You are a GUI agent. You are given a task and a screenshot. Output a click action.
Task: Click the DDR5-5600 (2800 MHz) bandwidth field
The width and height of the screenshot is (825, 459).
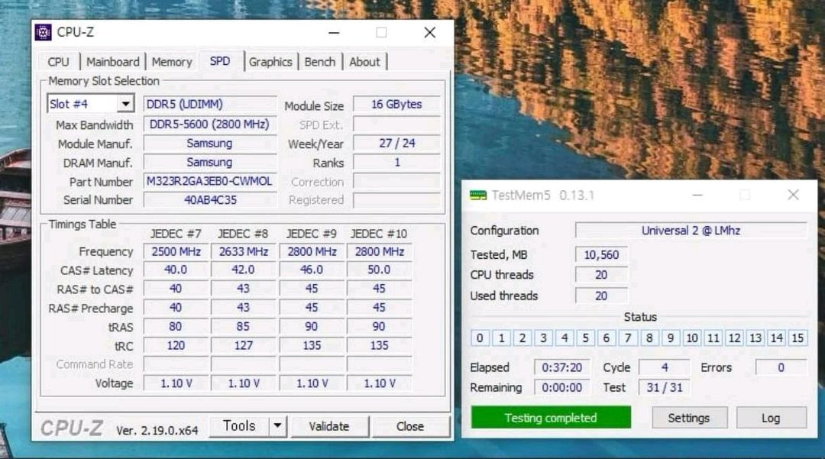[209, 124]
